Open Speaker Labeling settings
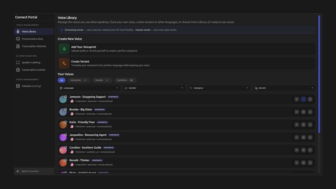Image resolution: width=336 pixels, height=189 pixels. pos(34,62)
